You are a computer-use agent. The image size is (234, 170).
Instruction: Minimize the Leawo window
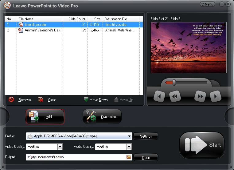pyautogui.click(x=222, y=4)
